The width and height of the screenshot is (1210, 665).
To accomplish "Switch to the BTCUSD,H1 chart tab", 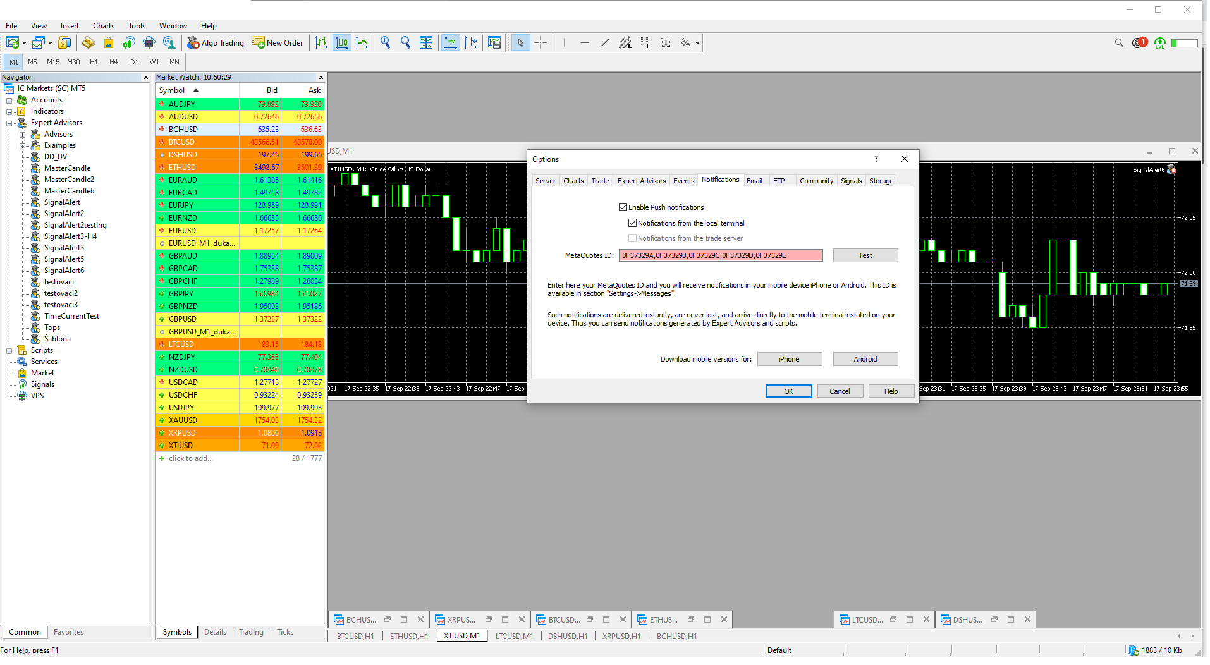I will (x=355, y=636).
